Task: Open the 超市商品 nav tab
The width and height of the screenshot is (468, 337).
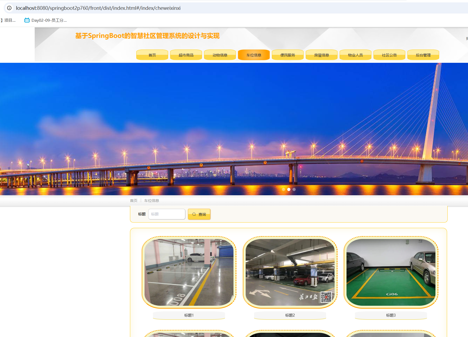Action: click(x=186, y=55)
